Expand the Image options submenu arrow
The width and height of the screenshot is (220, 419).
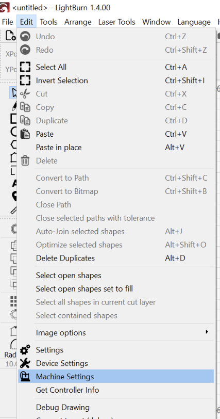207,332
